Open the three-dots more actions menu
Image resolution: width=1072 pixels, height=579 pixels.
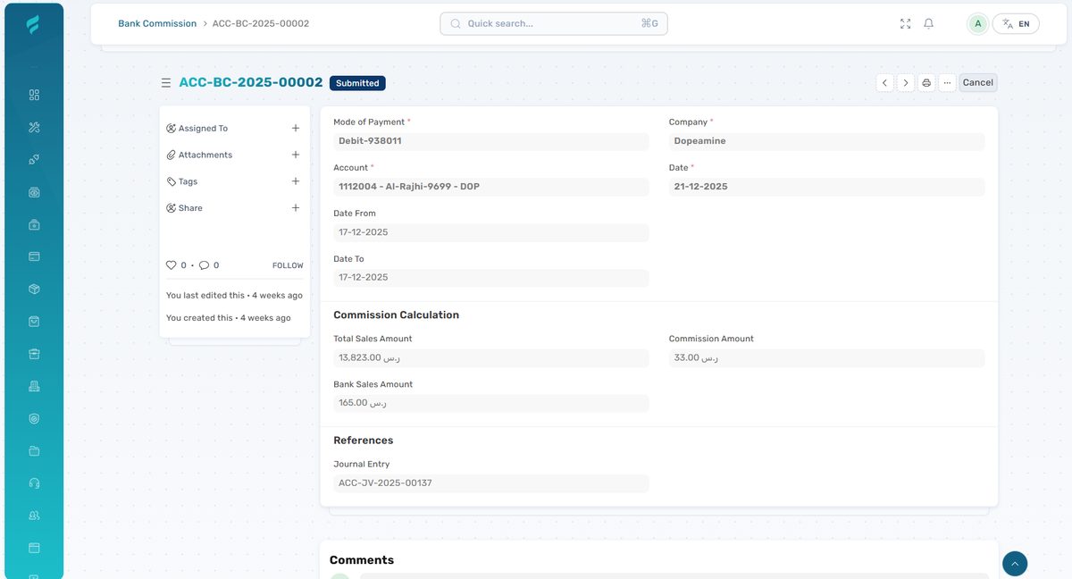[947, 83]
